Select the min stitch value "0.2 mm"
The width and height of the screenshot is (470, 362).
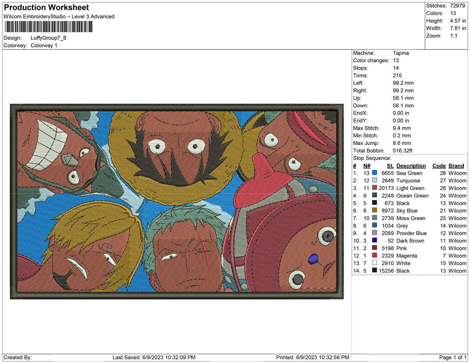click(402, 135)
